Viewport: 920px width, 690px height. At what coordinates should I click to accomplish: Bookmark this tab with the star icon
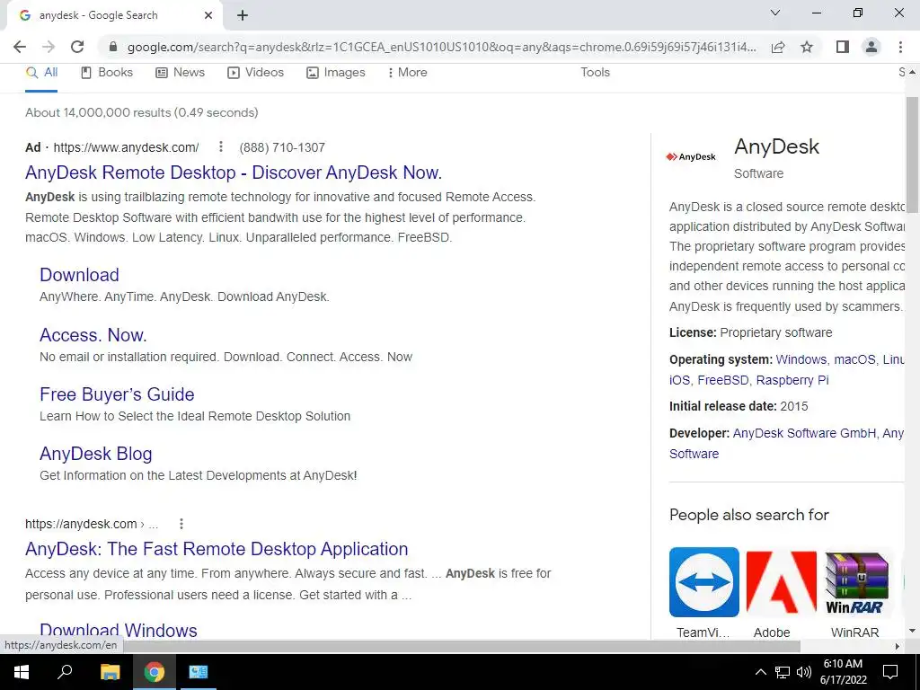807,47
